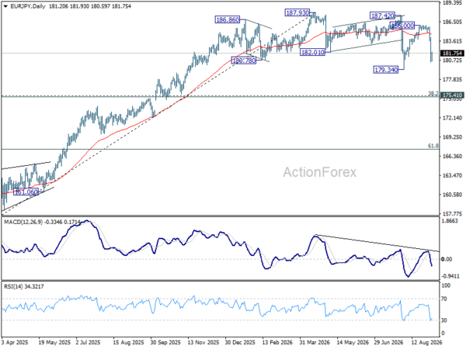Click the 38.2 Fibonacci retracement label
The height and width of the screenshot is (349, 466).
[433, 94]
